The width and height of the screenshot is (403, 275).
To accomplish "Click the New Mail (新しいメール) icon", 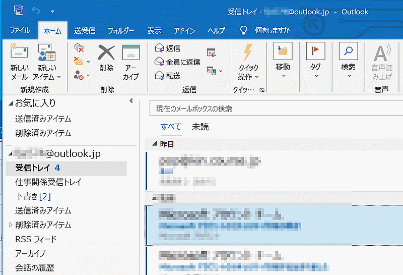I will pos(19,50).
